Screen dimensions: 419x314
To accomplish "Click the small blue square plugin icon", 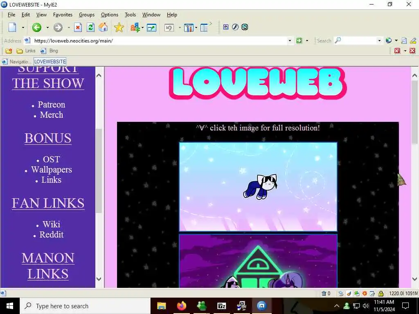I will [x=226, y=27].
